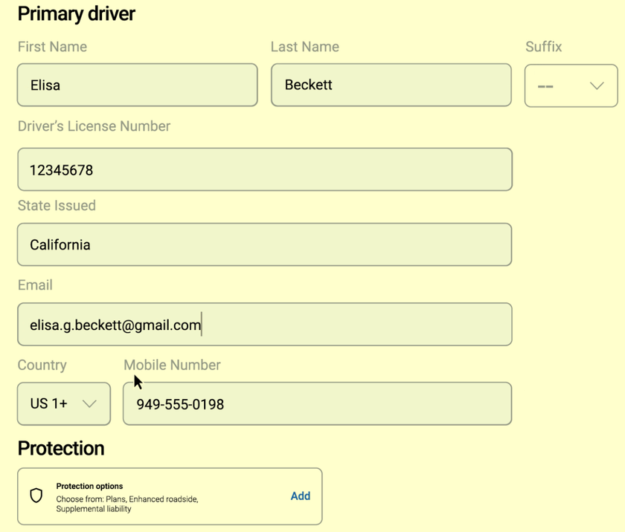625x532 pixels.
Task: Click the Add link for Protection options
Action: click(300, 496)
